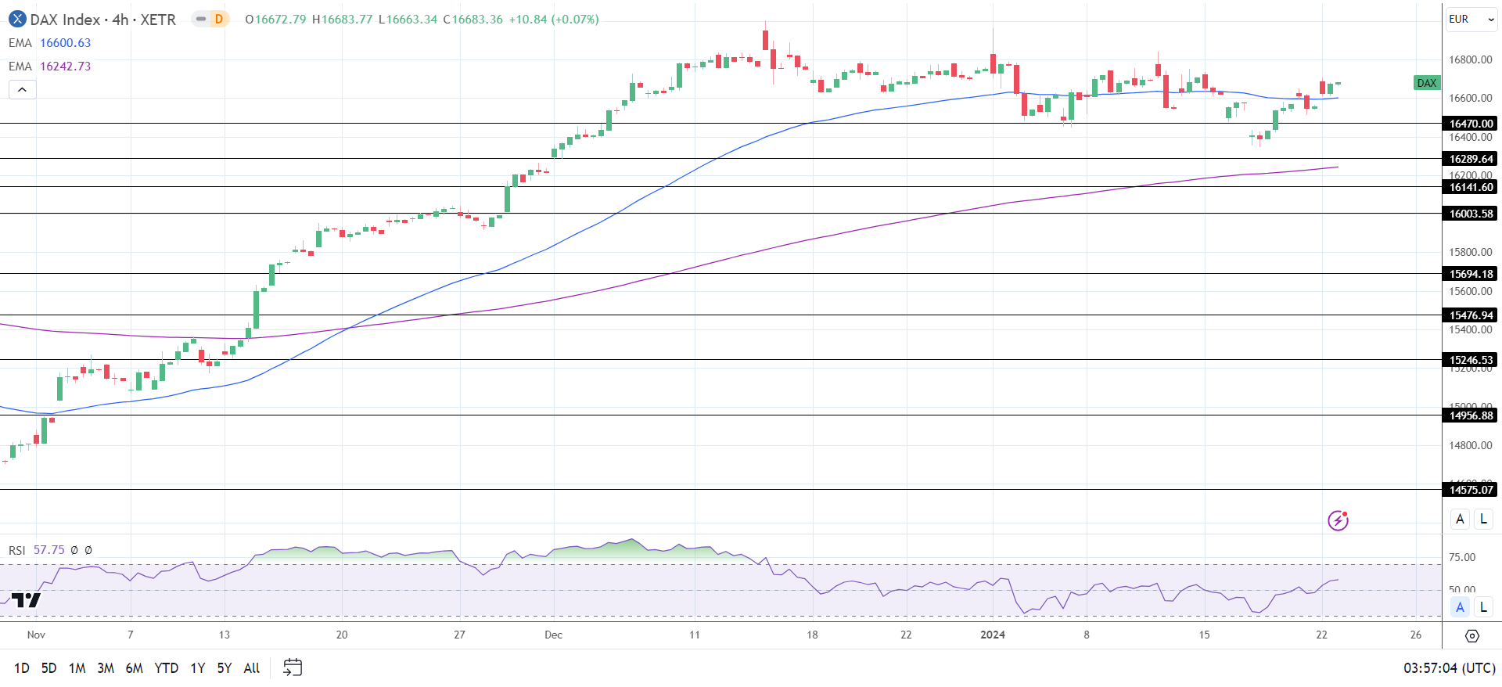Collapse the indicator legend with chevron button

(x=23, y=90)
